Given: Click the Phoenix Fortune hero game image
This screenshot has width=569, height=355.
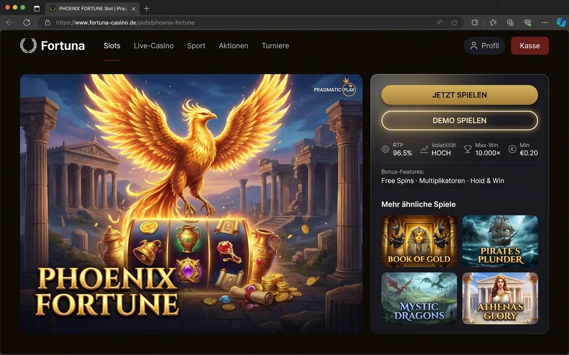Looking at the screenshot, I should [x=191, y=204].
